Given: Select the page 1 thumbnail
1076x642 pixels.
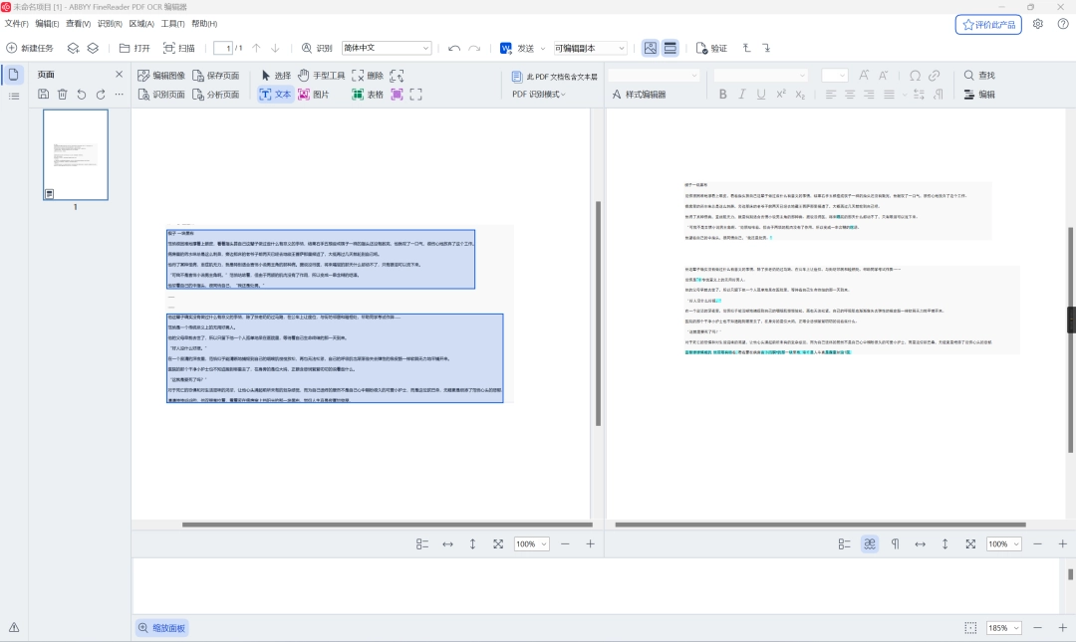Looking at the screenshot, I should [76, 155].
